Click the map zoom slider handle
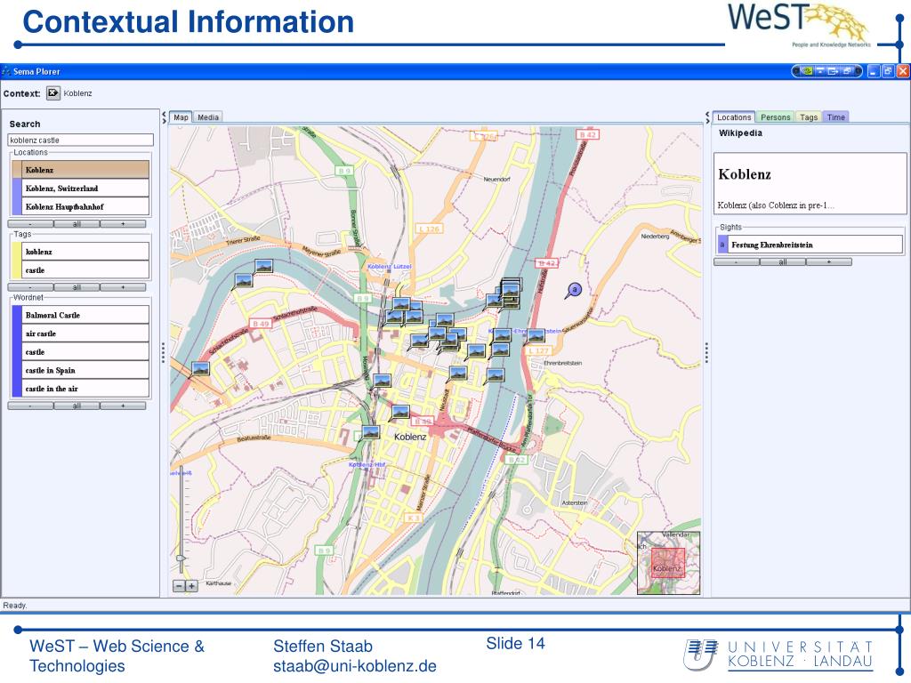The height and width of the screenshot is (683, 911). click(181, 558)
